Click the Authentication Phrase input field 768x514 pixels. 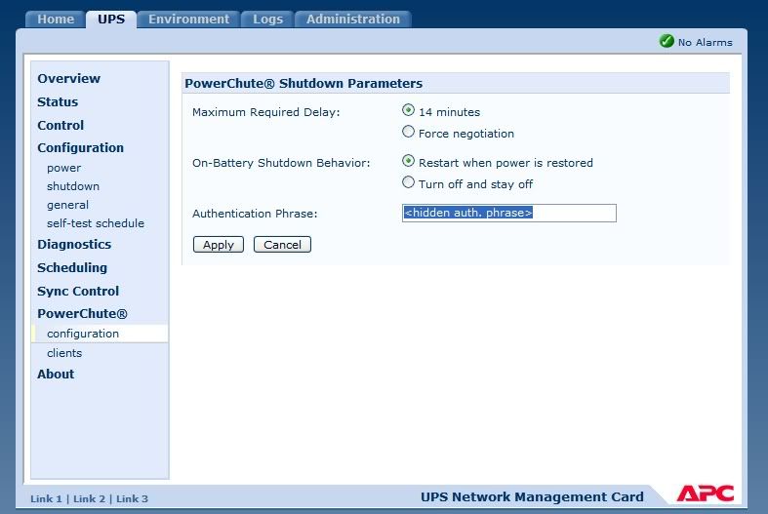[508, 213]
